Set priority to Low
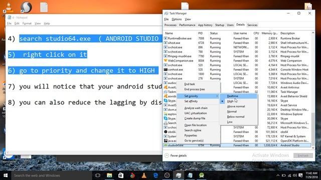This screenshot has height=180, width=321. (230, 122)
